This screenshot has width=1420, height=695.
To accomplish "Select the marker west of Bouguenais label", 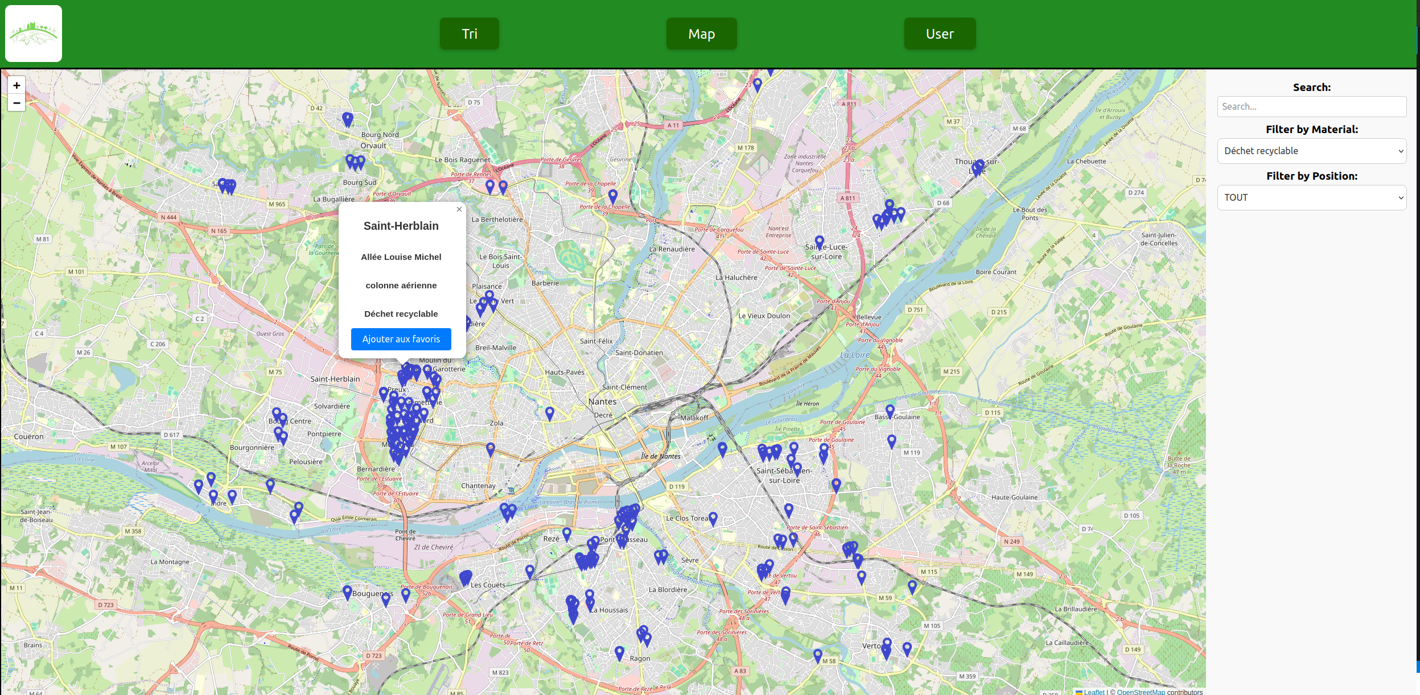I will 347,593.
